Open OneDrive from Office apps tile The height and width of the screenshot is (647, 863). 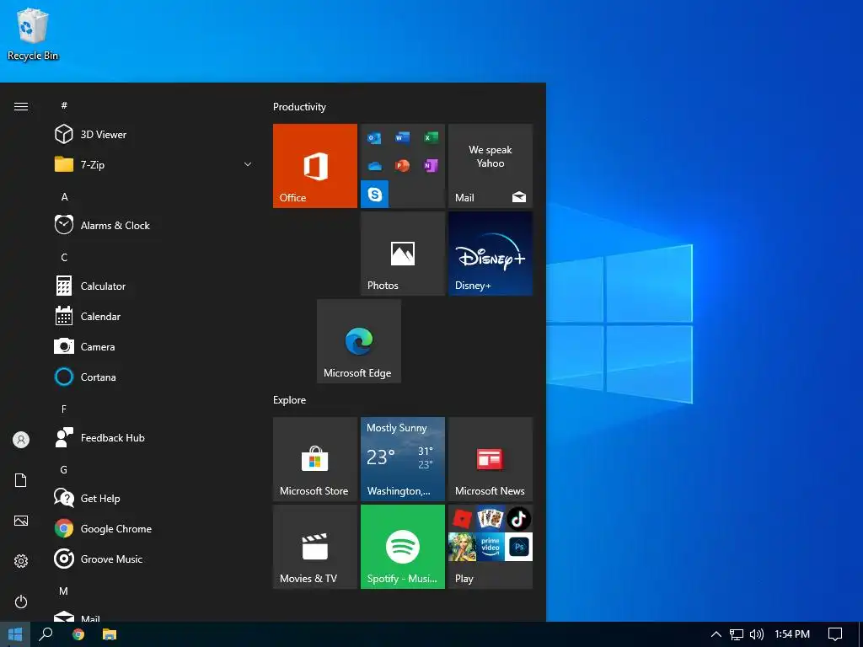pyautogui.click(x=374, y=166)
